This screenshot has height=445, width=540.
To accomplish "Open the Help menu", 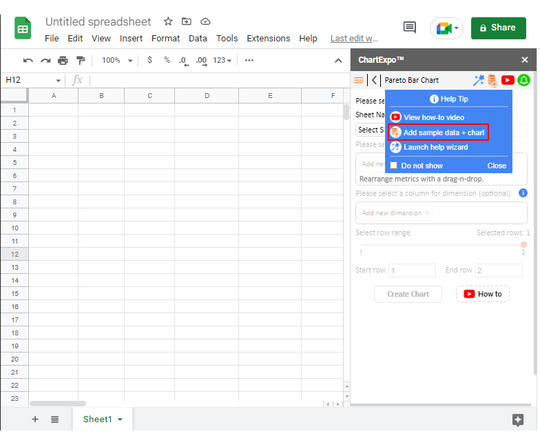I will 308,39.
